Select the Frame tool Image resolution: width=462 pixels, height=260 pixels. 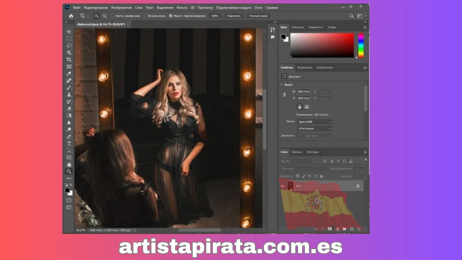(x=69, y=66)
